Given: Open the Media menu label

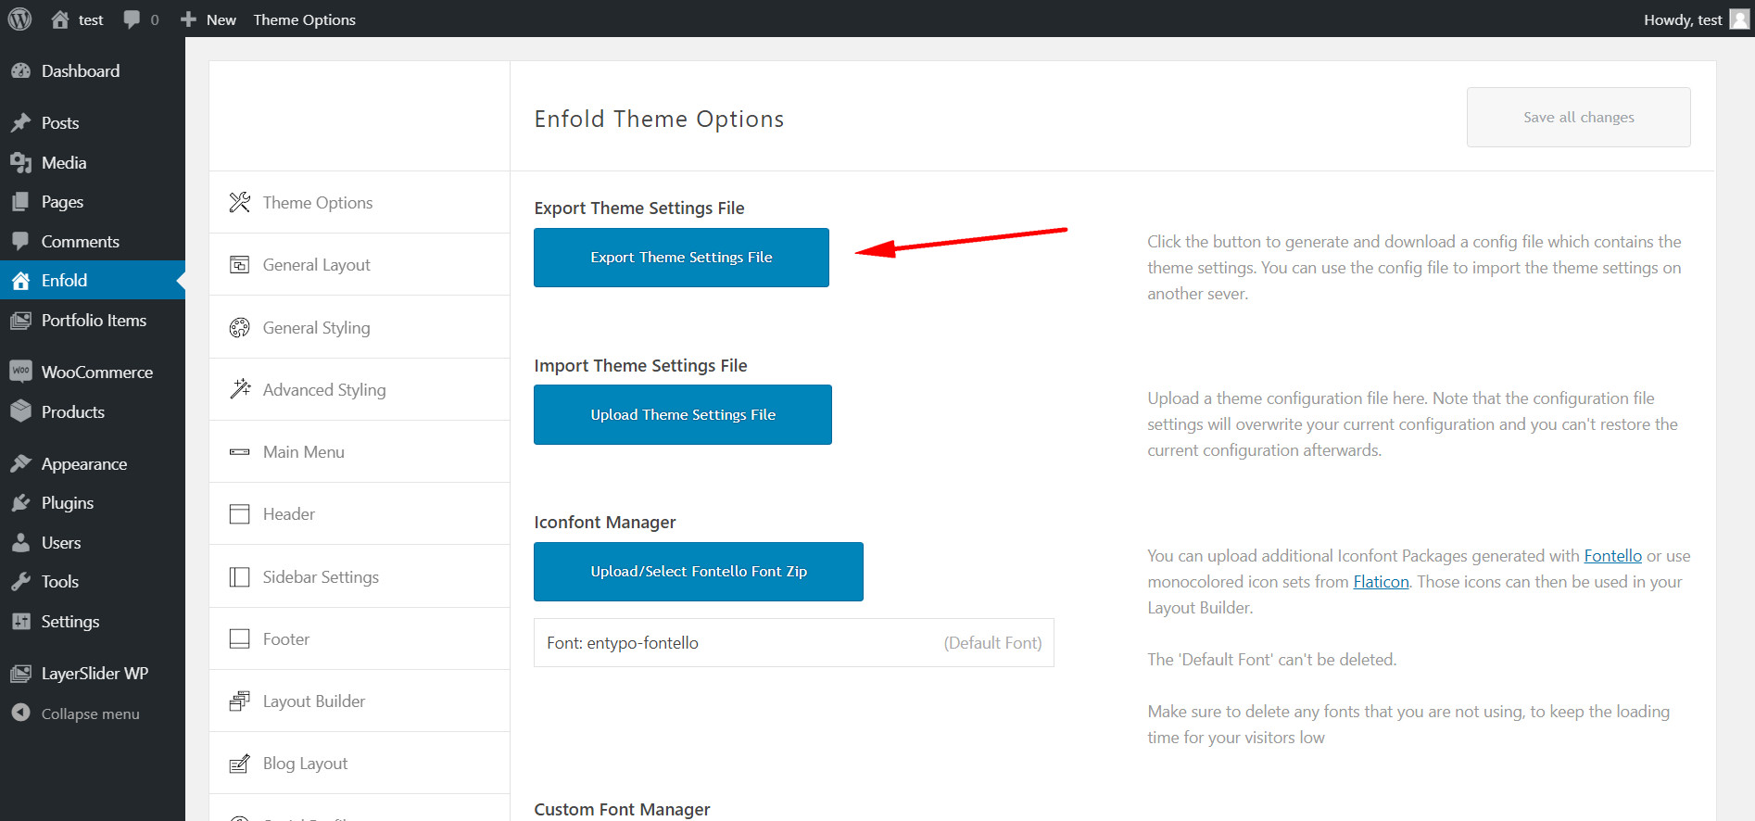Looking at the screenshot, I should (64, 162).
